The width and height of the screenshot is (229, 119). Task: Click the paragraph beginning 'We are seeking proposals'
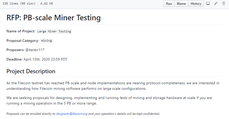109,101
